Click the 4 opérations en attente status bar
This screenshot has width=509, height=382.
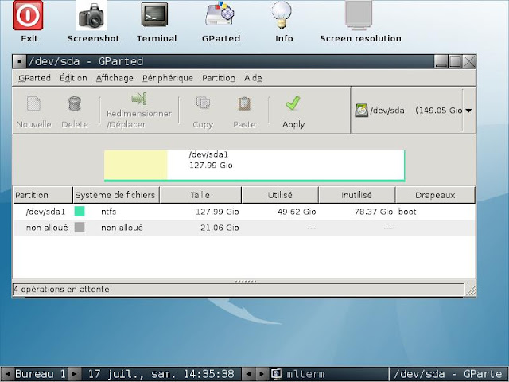coord(239,290)
